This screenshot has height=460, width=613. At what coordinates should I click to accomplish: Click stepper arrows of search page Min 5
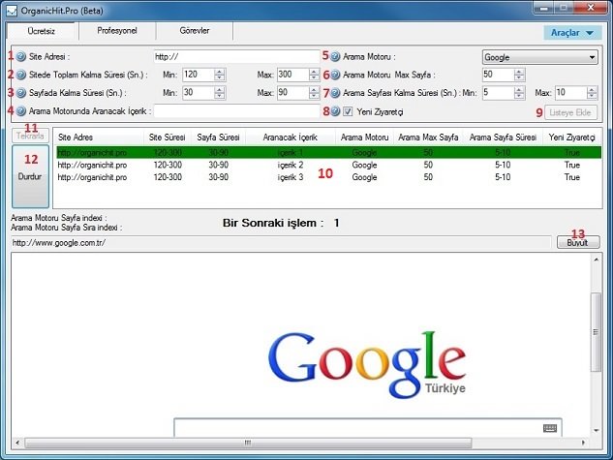point(519,93)
